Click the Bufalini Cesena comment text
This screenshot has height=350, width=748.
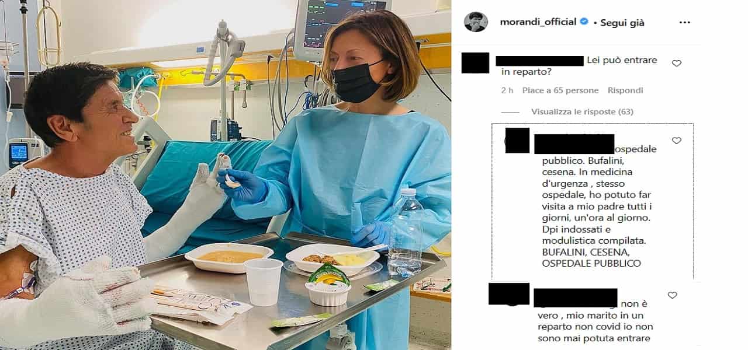point(595,206)
